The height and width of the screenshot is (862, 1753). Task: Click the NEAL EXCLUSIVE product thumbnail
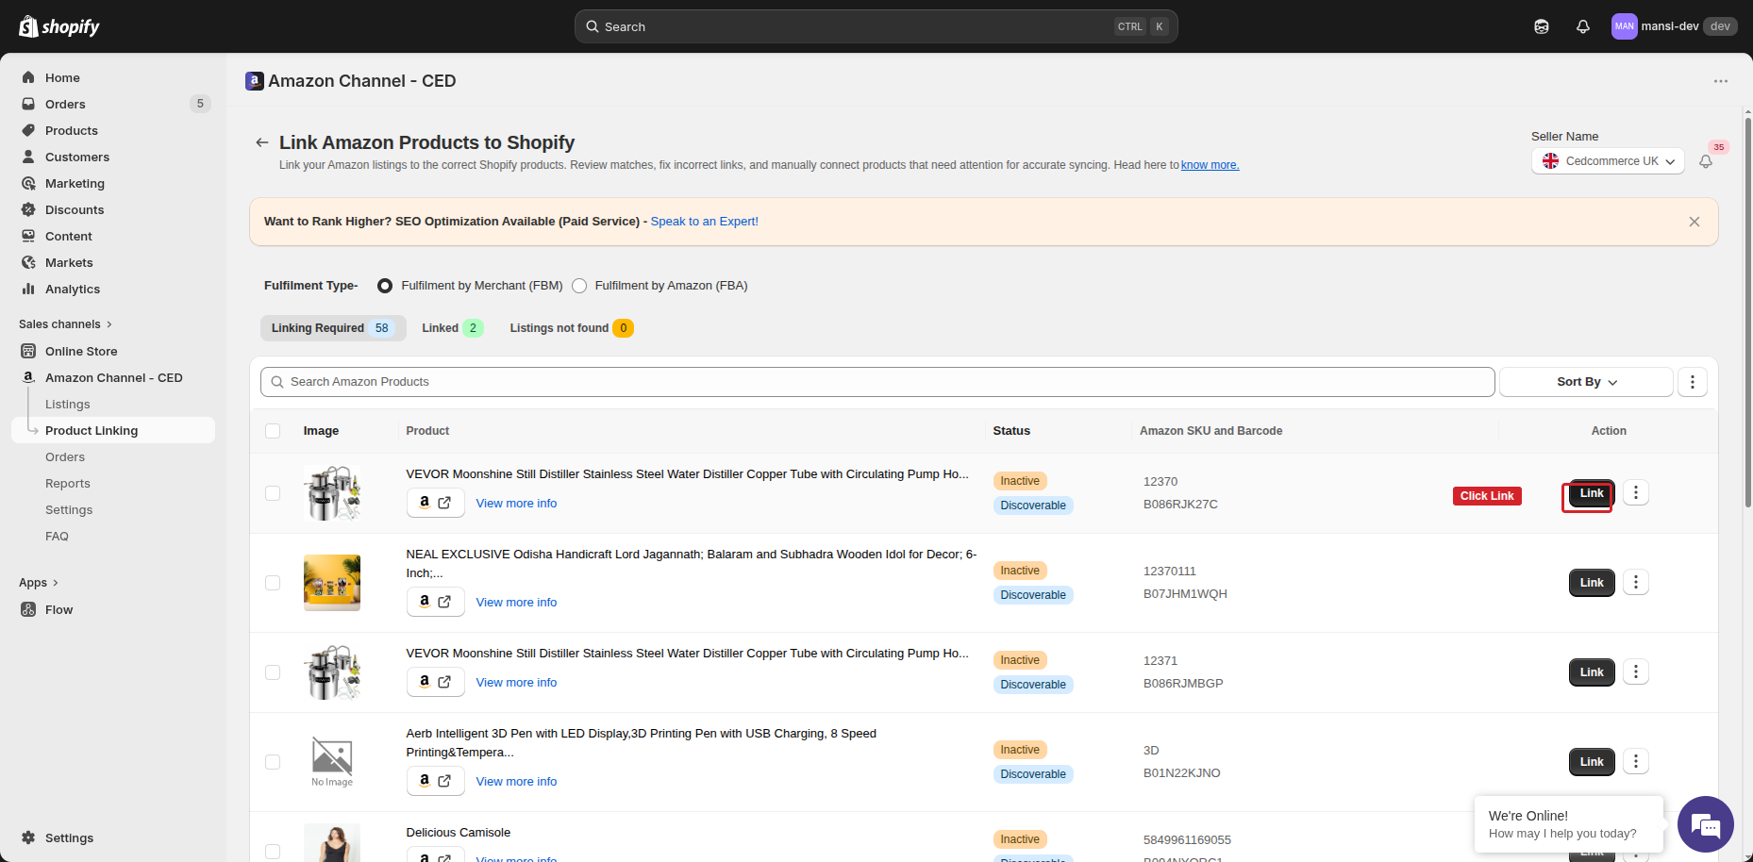point(332,583)
